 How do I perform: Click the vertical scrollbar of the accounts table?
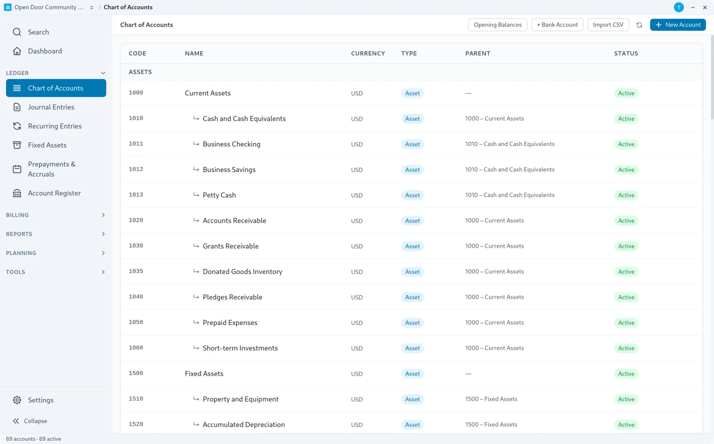pos(712,77)
